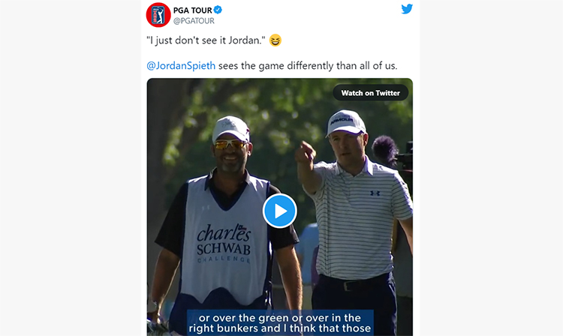
Task: Click the blue verified badge
Action: coord(218,10)
